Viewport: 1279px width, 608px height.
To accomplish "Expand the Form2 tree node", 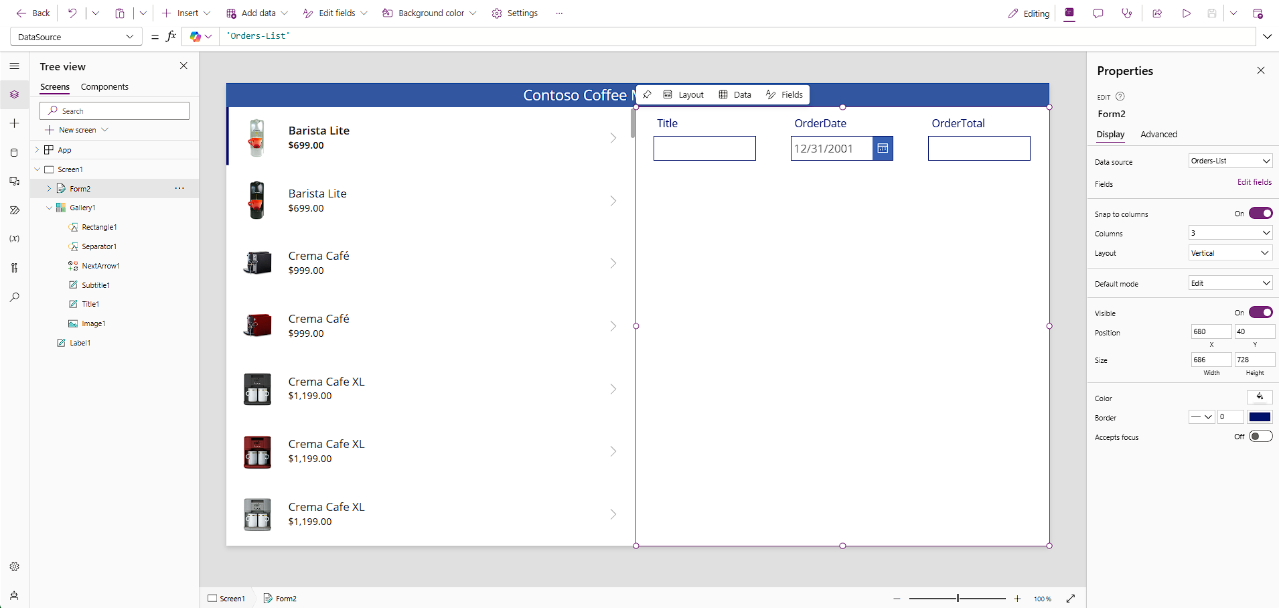I will (x=49, y=189).
